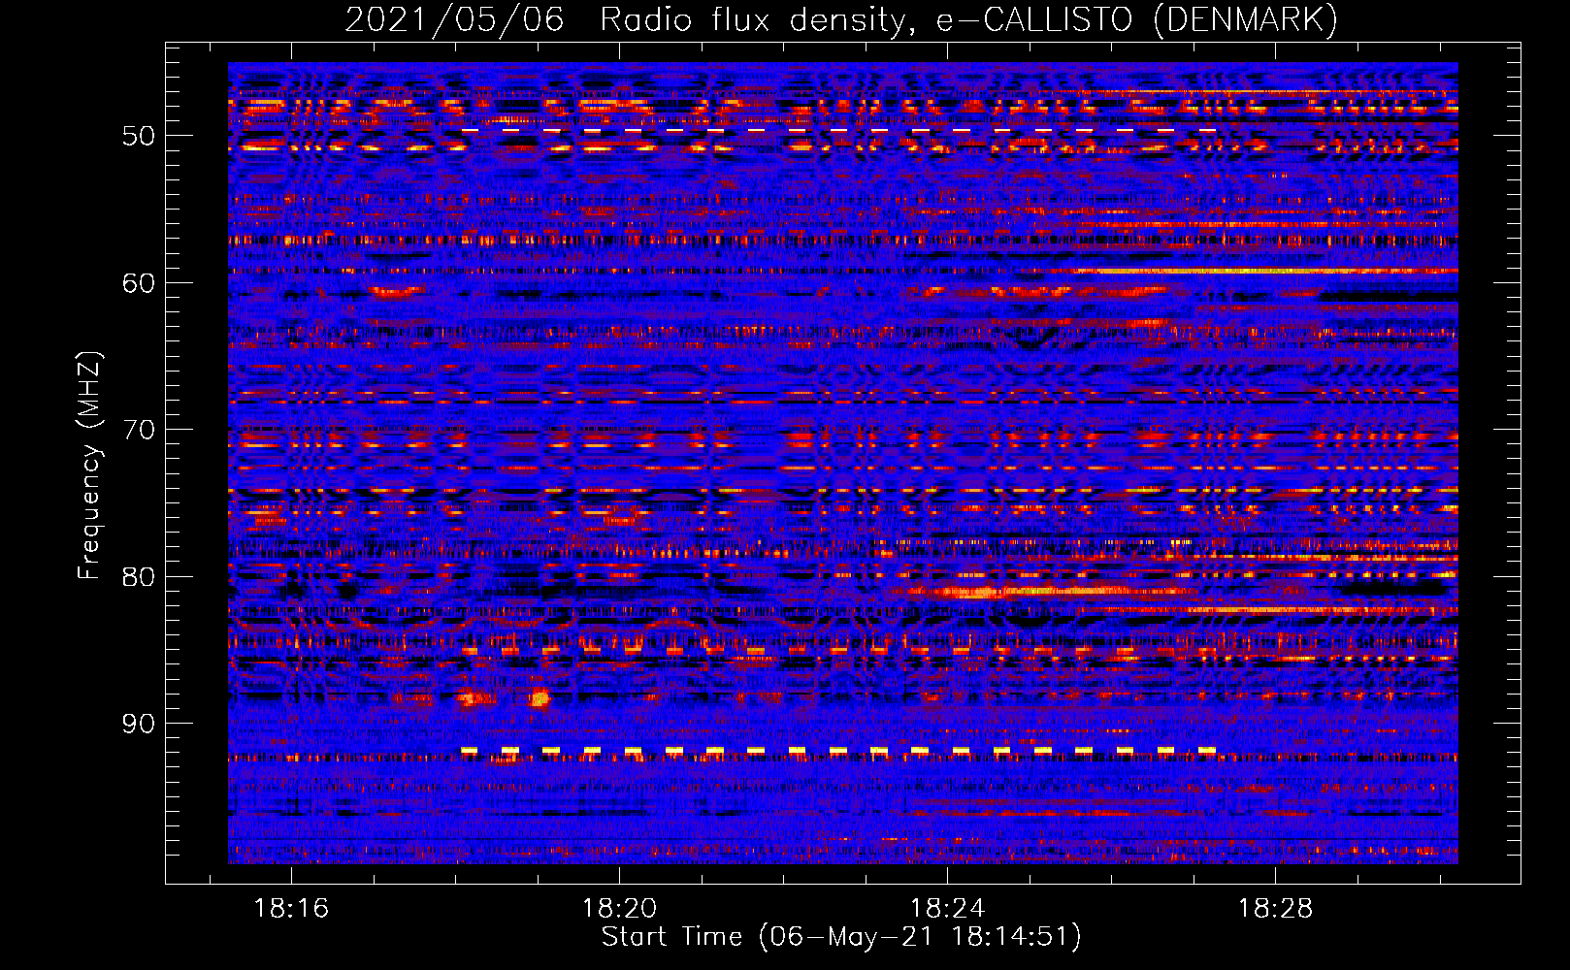Image resolution: width=1570 pixels, height=970 pixels.
Task: Click the 18:28 time tick label
Action: click(1275, 909)
